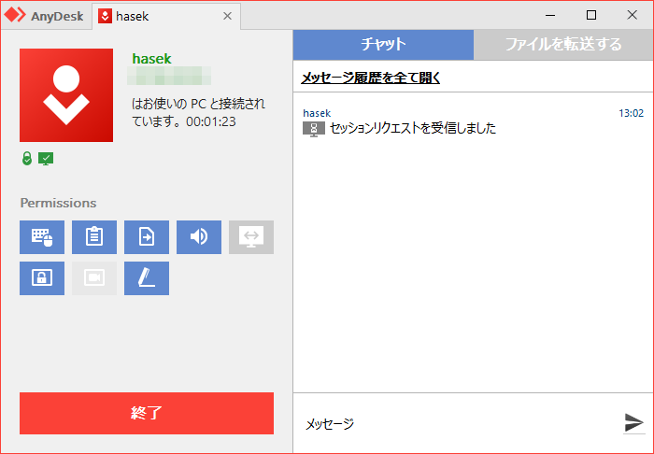Close the hasek session tab
This screenshot has height=454, width=654.
coord(227,16)
